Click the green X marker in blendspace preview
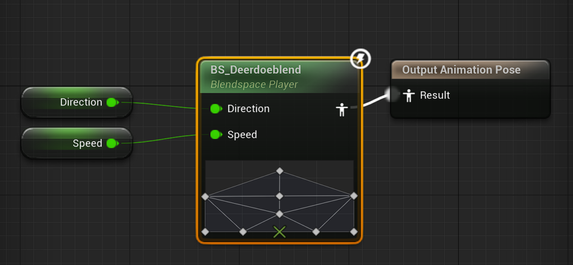The width and height of the screenshot is (573, 265). [x=280, y=232]
